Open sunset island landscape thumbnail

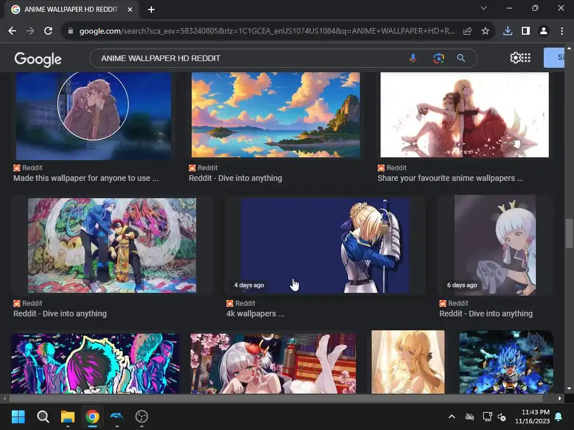[276, 115]
